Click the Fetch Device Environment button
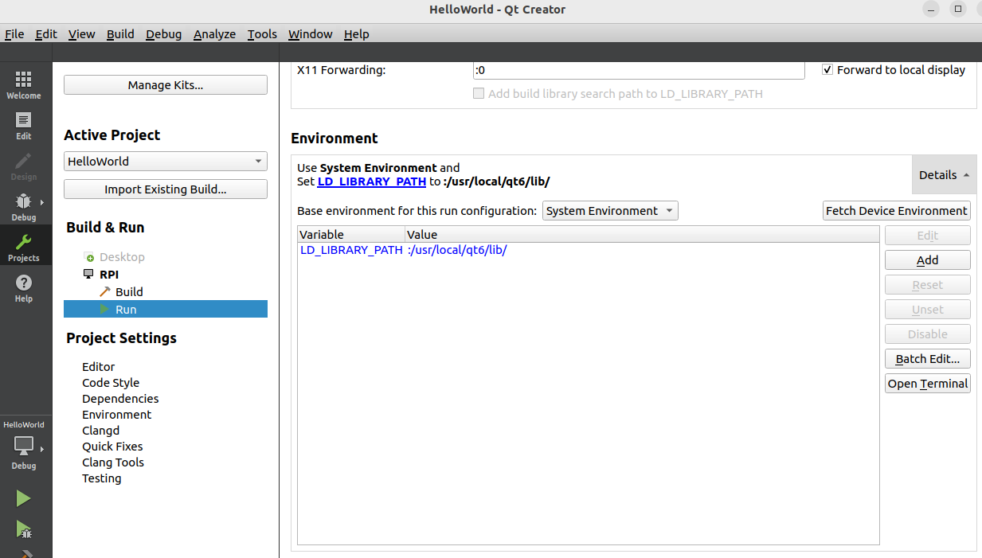This screenshot has width=982, height=558. point(896,210)
